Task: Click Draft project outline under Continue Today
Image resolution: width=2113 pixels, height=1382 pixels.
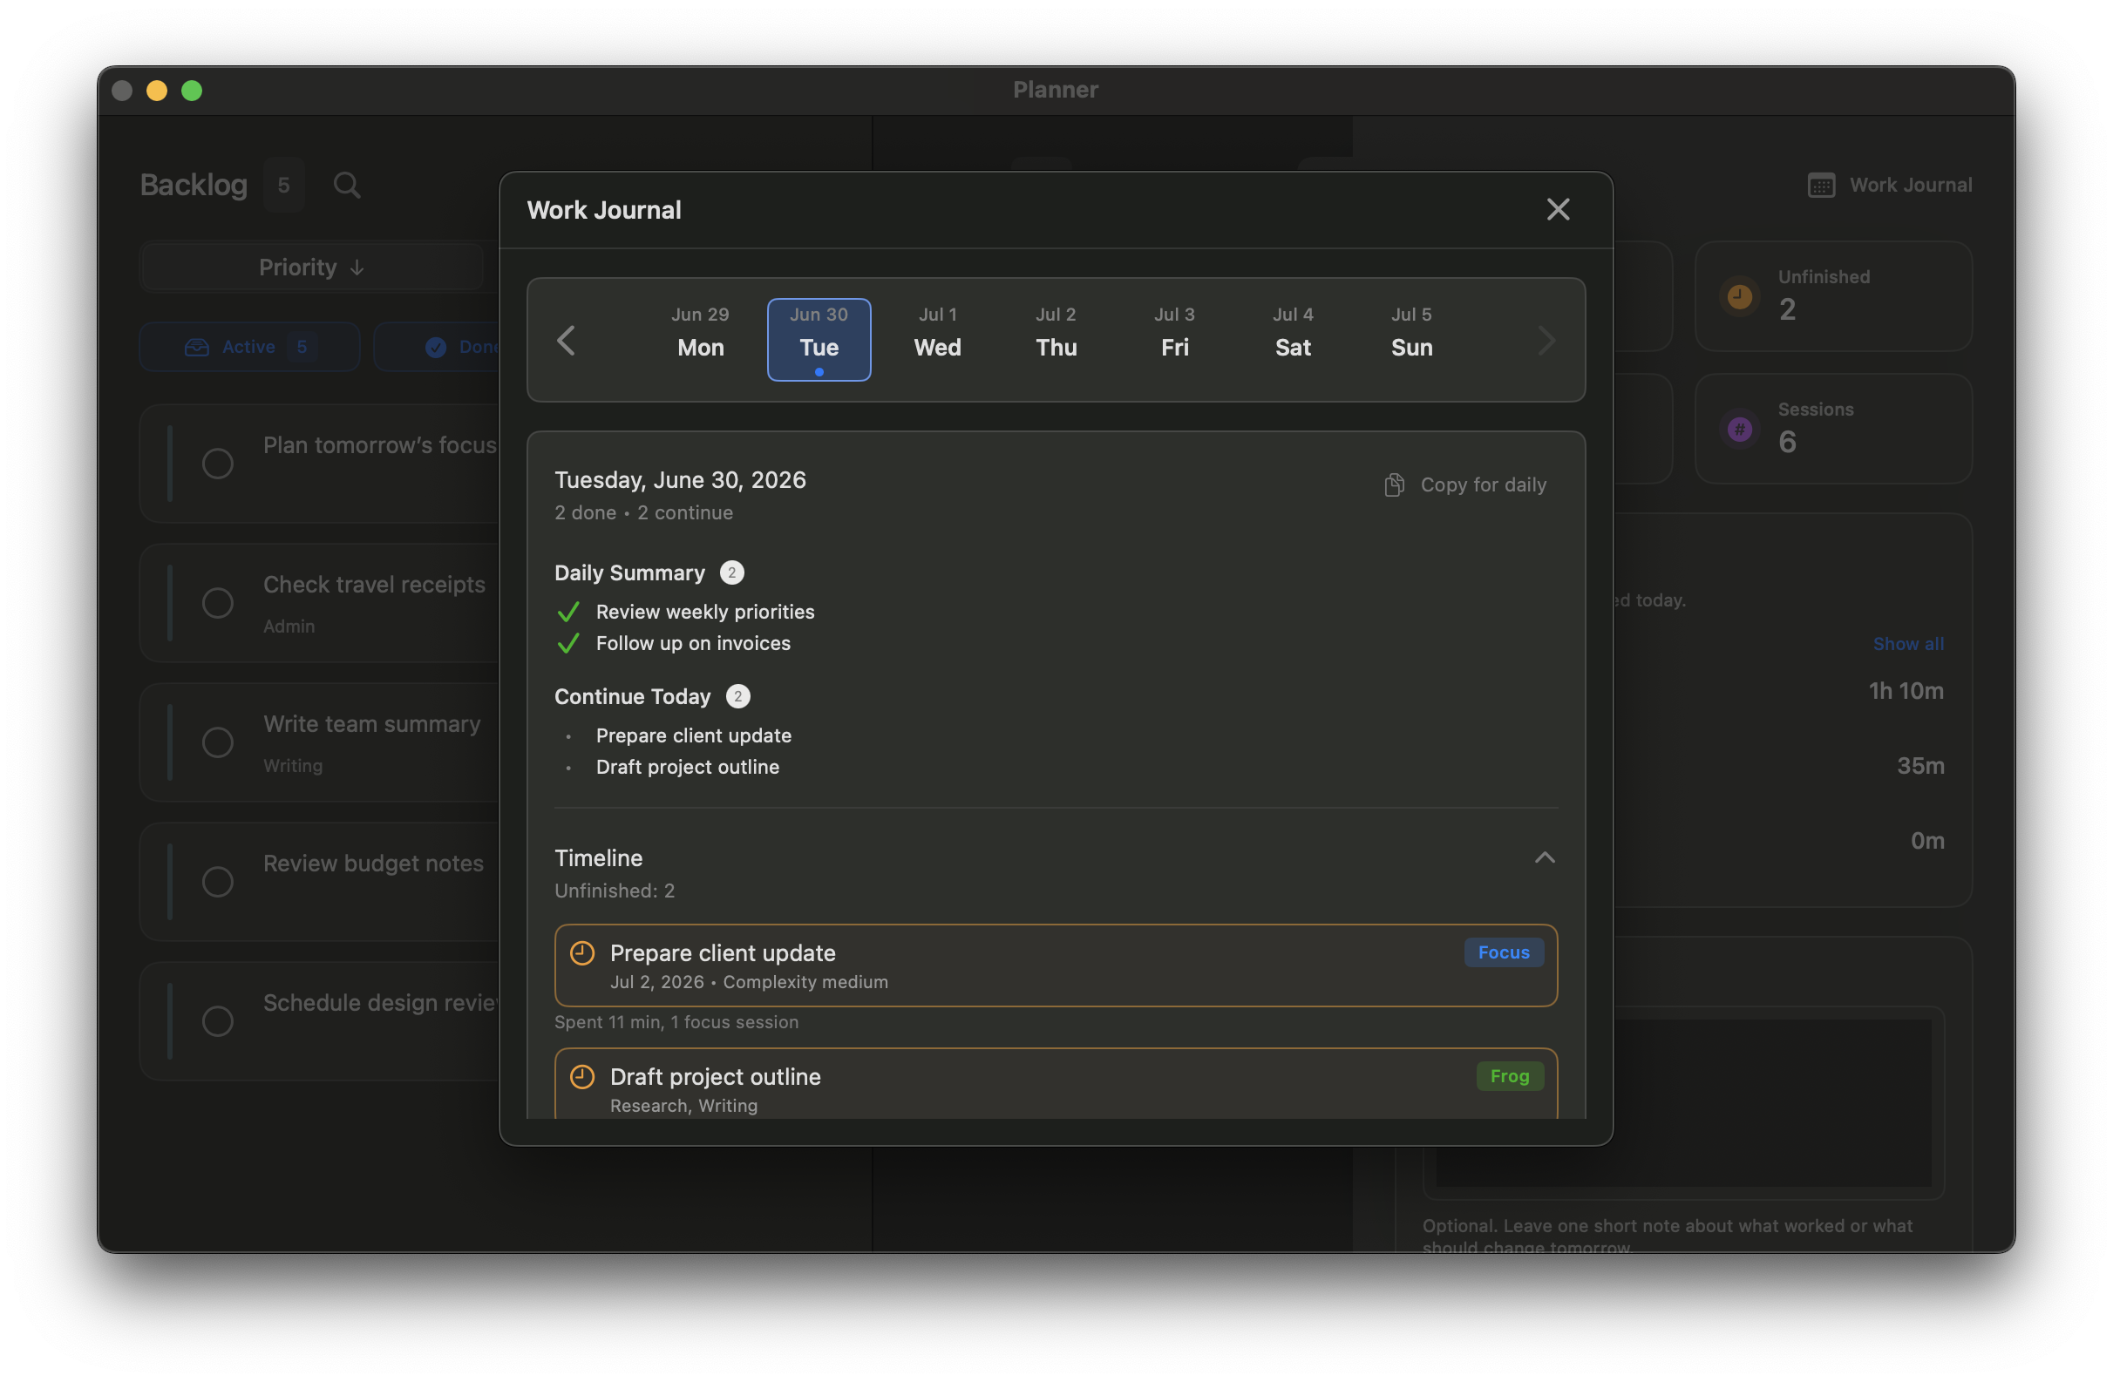Action: 687,766
